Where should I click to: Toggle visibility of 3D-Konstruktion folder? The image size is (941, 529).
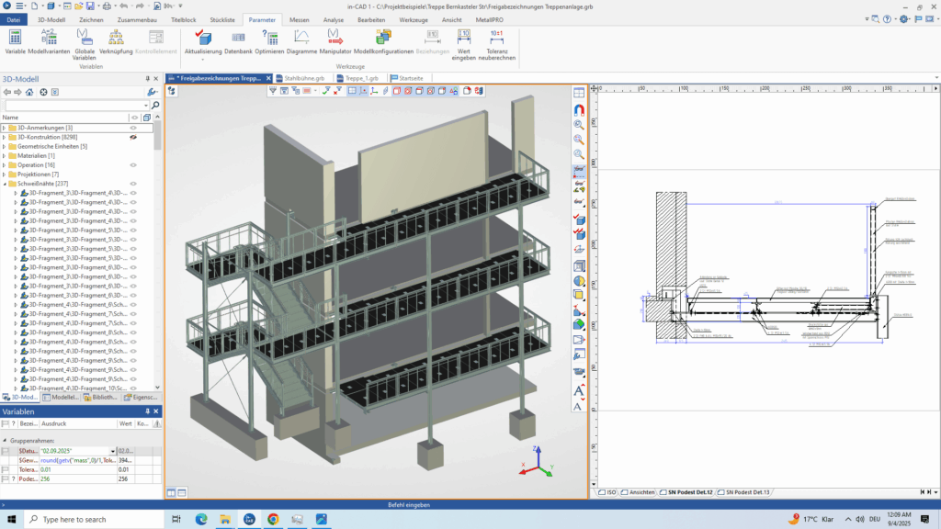(133, 137)
